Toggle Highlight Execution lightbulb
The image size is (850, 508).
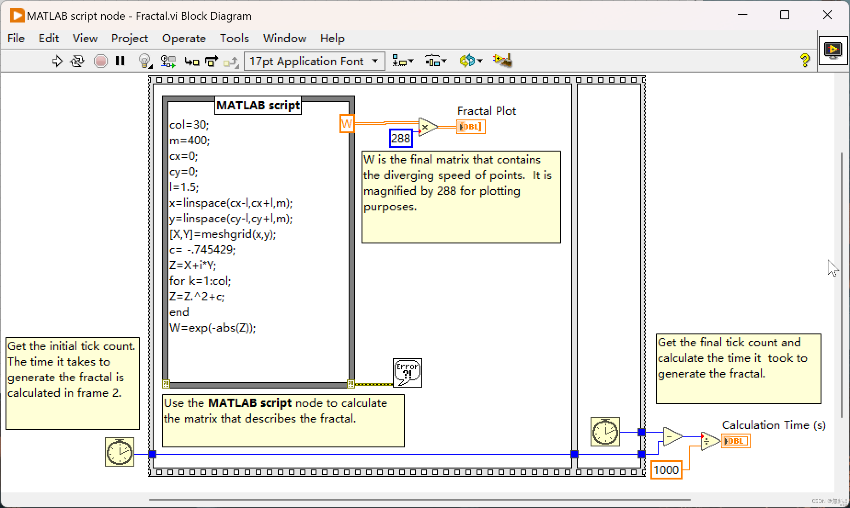pos(145,61)
